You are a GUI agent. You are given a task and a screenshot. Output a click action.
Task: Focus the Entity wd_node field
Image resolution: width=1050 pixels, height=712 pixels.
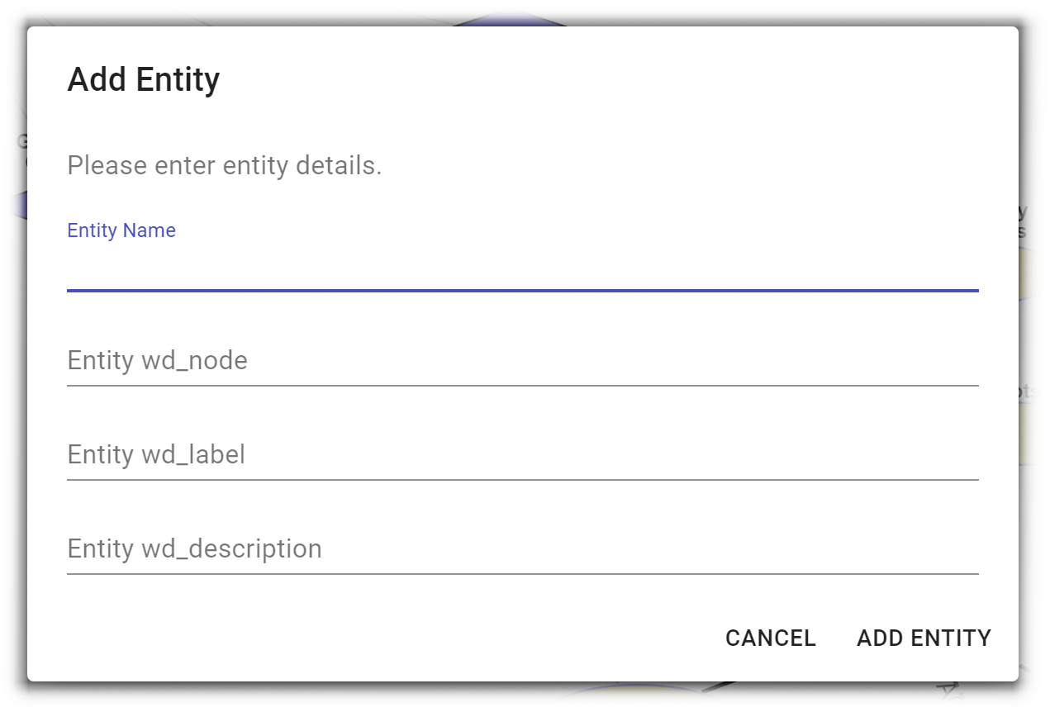pyautogui.click(x=522, y=362)
